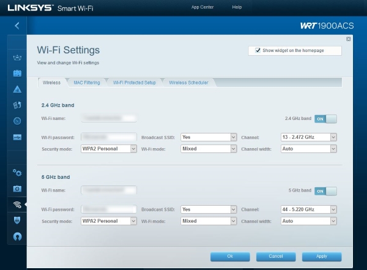
Task: Click the 2.4 GHz Wi-Fi name field
Action: click(x=109, y=118)
